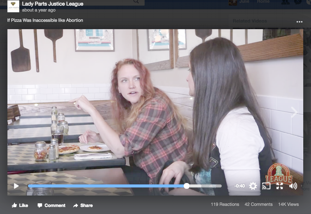Click the Lady Parts Justice League avatar
This screenshot has width=311, height=214.
tap(13, 6)
